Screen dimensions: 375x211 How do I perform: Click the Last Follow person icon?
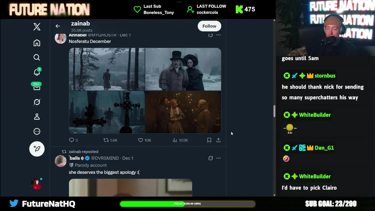coord(190,9)
